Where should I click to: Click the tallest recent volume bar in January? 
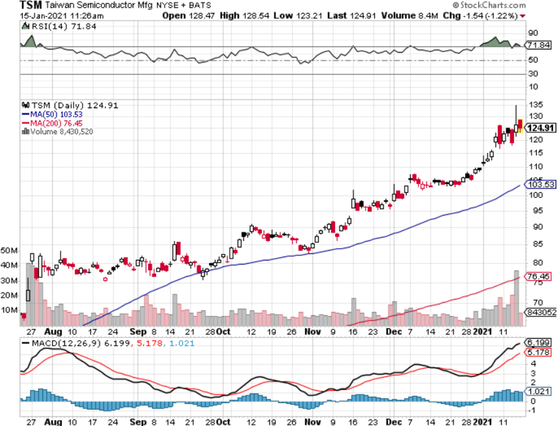point(517,299)
